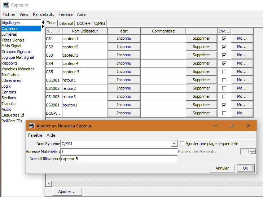Close the Ajouter un Nouveau Capteur dialog

pyautogui.click(x=248, y=126)
